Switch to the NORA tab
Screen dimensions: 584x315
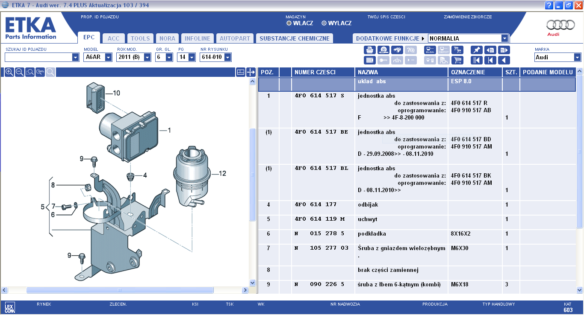(x=167, y=38)
